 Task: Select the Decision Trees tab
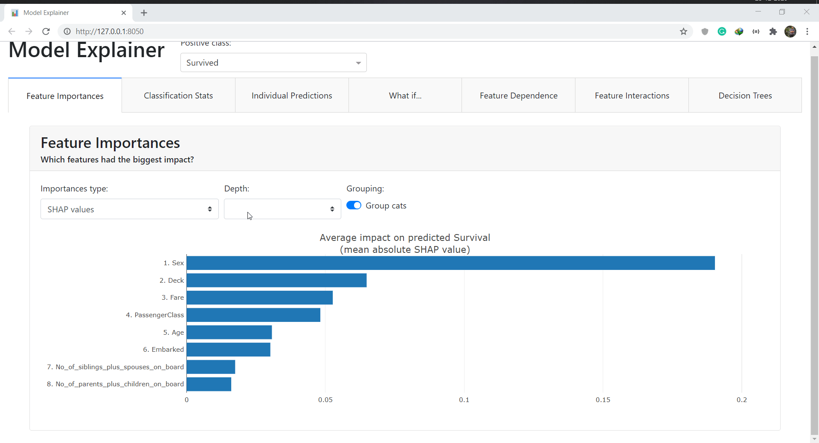coord(745,96)
